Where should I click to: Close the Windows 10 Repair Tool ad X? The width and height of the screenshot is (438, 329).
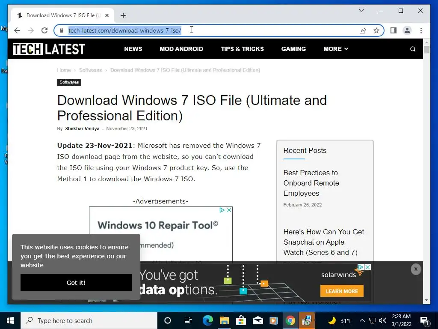229,210
